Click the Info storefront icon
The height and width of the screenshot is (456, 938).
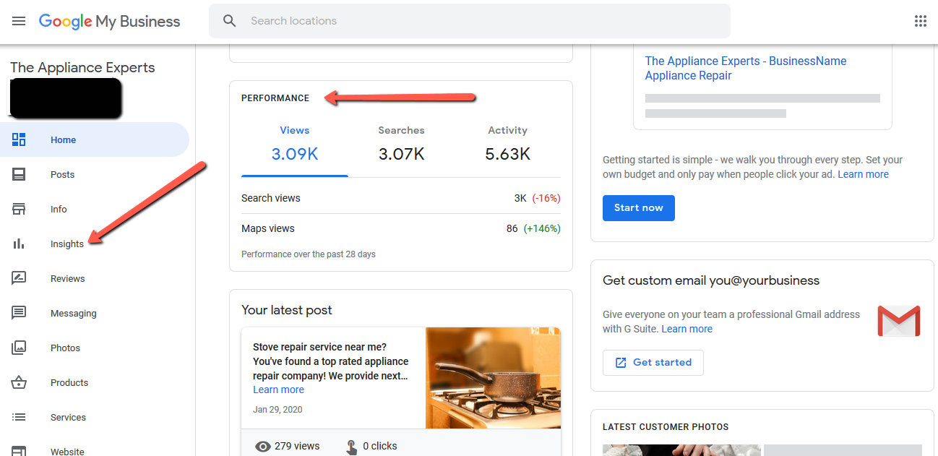tap(19, 209)
